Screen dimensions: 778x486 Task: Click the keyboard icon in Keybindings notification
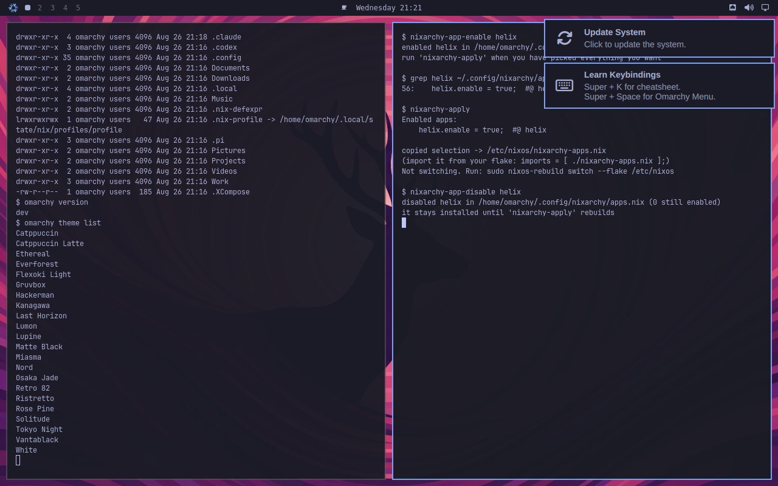tap(565, 86)
